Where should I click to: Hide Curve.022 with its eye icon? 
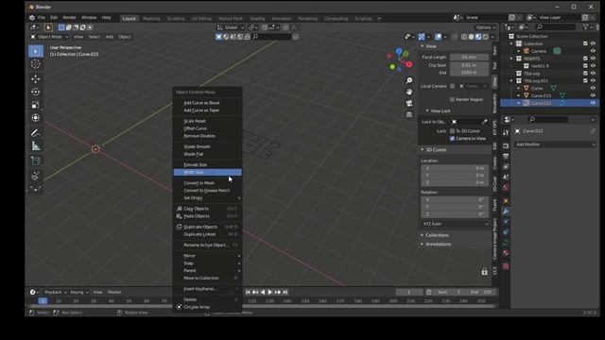tap(593, 103)
